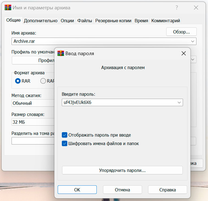Image resolution: width=208 pixels, height=201 pixels.
Task: Go to the "Резервные копии" tab
Action: pyautogui.click(x=113, y=21)
